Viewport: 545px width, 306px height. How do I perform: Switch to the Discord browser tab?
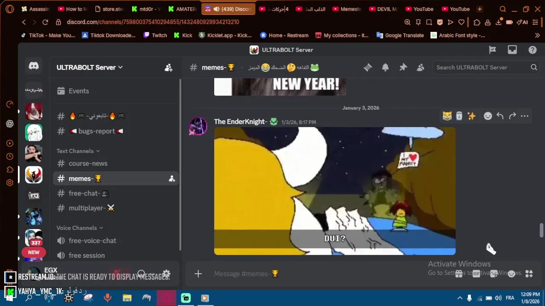(229, 9)
